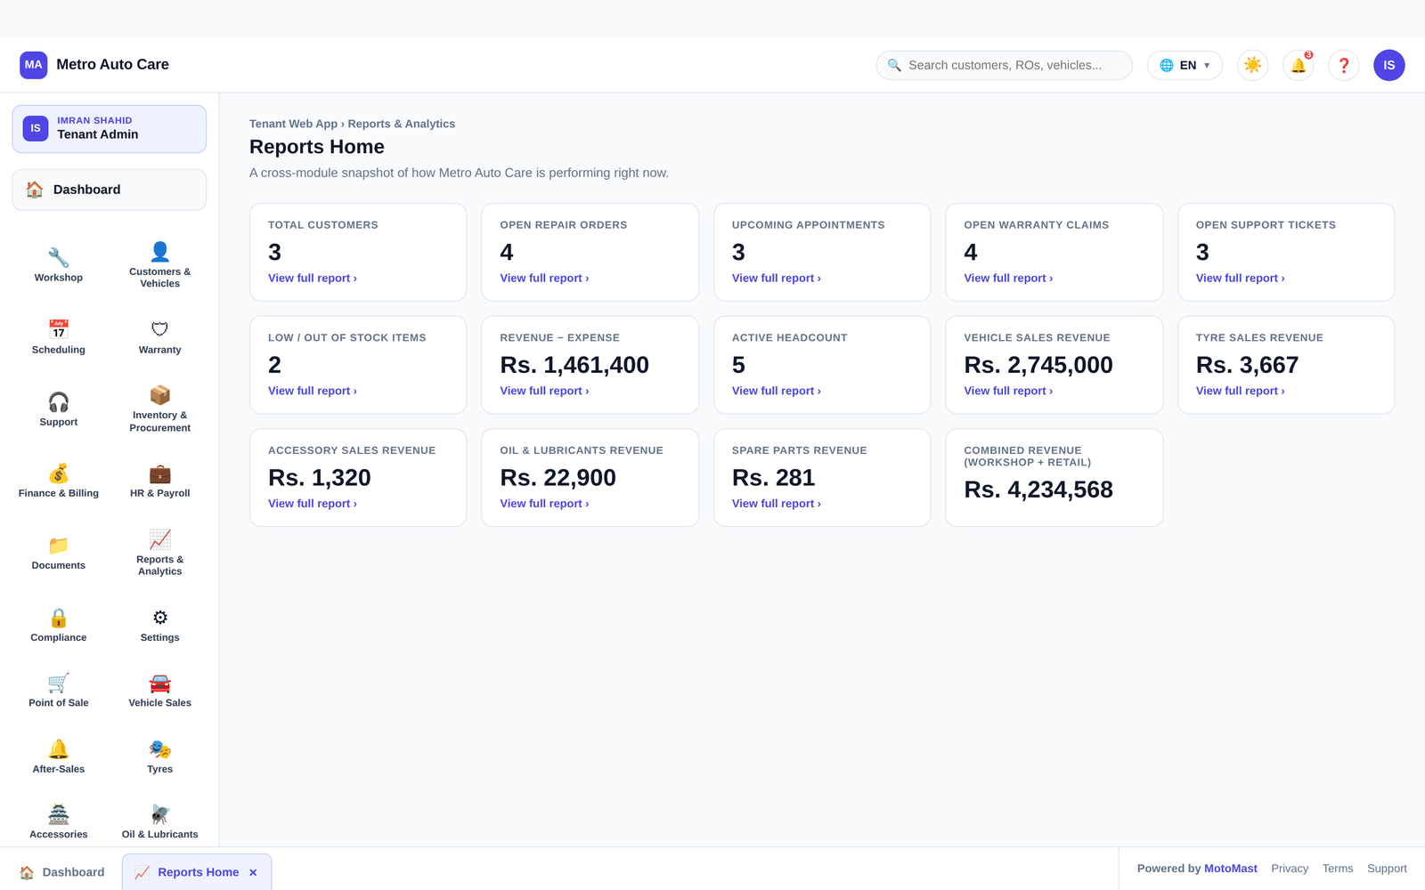Open Point of Sale module

coord(59,692)
